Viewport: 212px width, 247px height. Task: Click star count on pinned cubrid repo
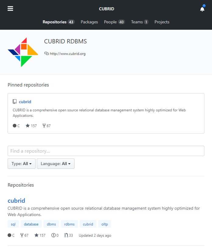tap(31, 126)
